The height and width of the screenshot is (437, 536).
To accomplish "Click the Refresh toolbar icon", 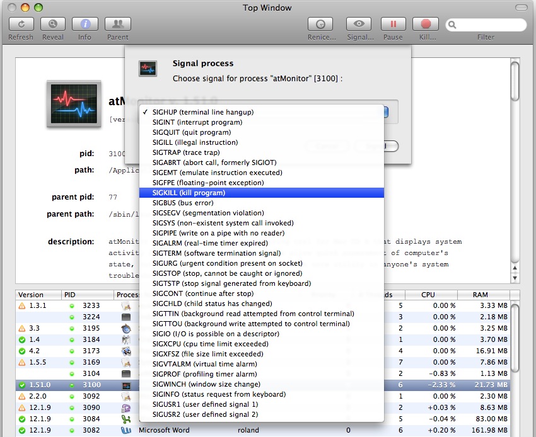I will tap(21, 25).
